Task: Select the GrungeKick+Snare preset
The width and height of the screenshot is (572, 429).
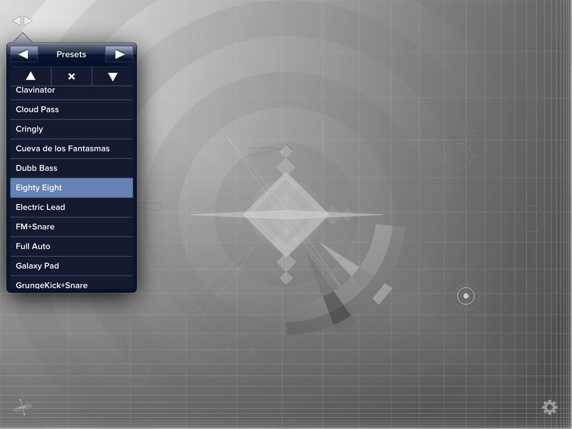Action: point(71,283)
